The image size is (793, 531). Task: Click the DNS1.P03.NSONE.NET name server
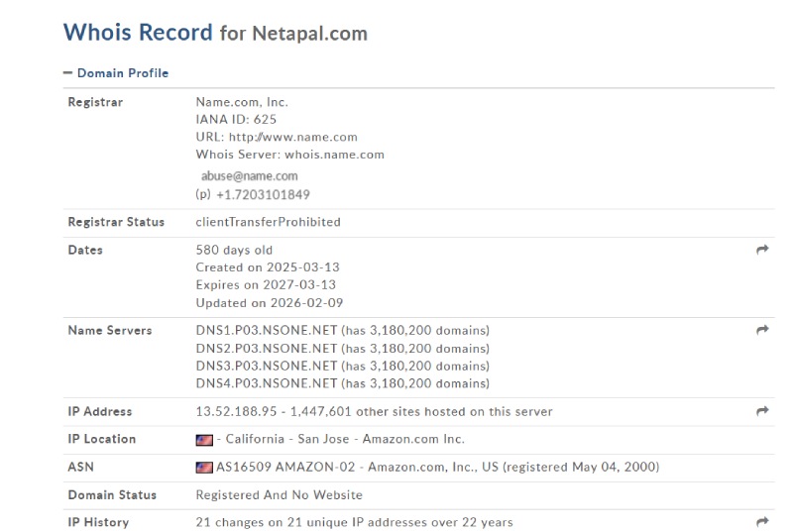tap(267, 331)
